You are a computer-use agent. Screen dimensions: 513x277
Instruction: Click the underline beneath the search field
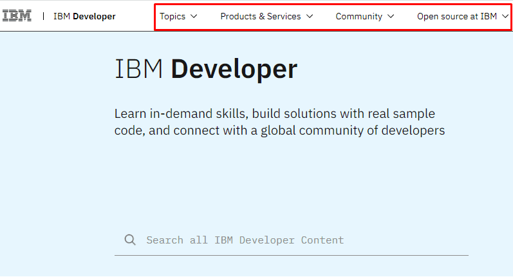291,255
